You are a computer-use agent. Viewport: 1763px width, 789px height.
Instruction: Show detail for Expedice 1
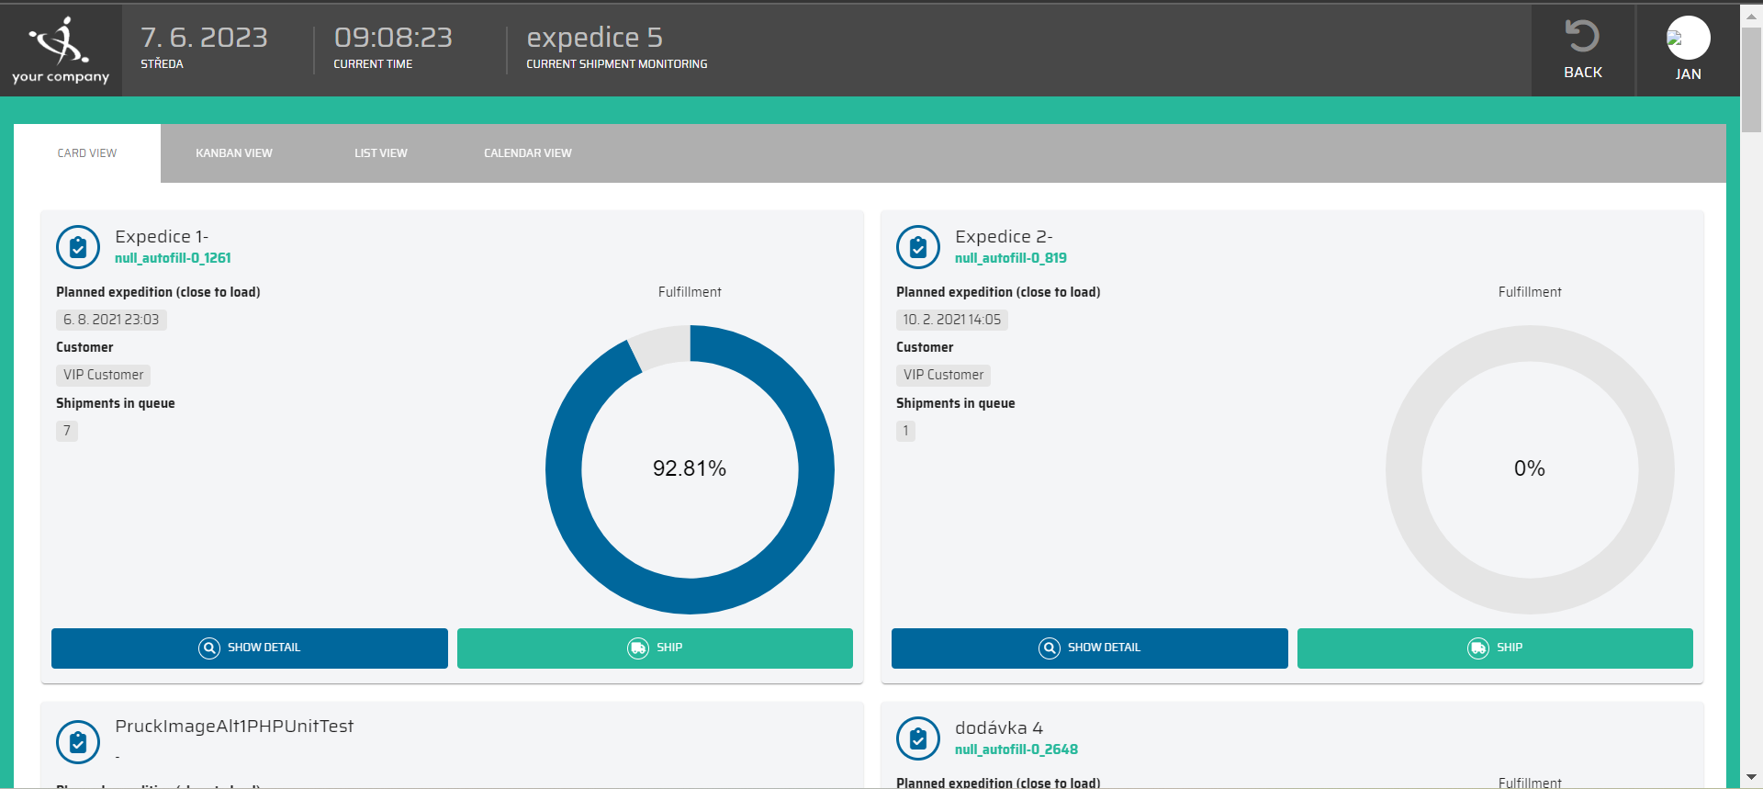click(x=250, y=648)
